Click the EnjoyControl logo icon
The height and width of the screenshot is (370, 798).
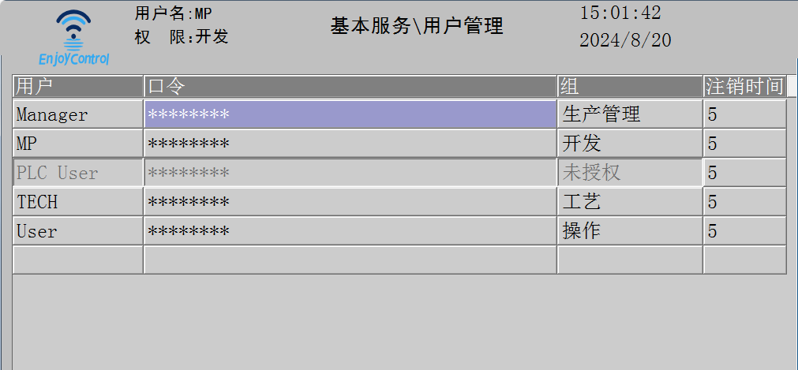[x=73, y=37]
